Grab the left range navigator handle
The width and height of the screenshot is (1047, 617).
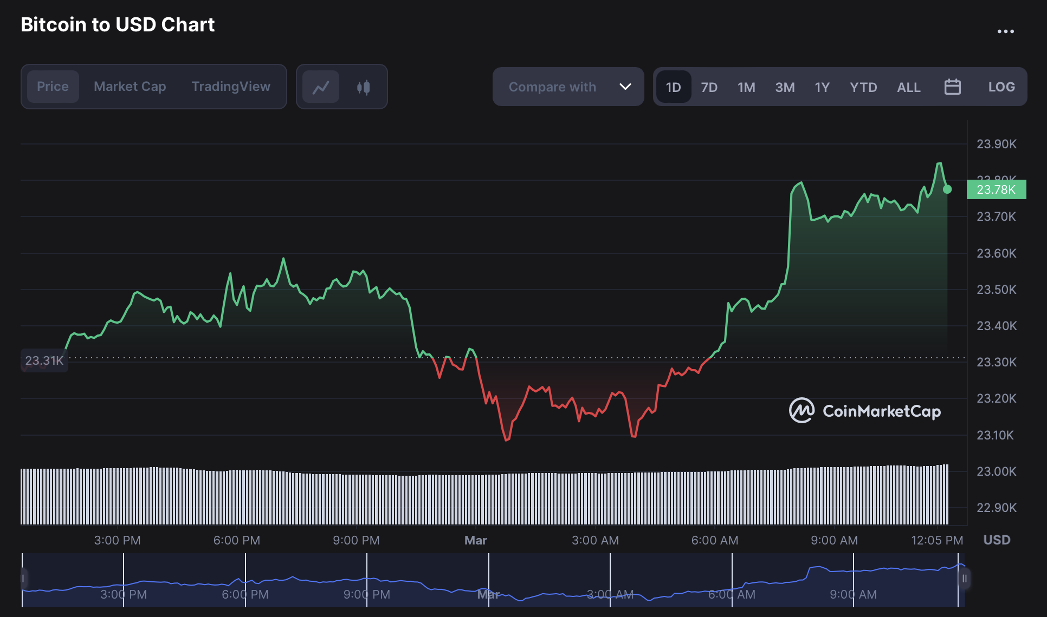23,579
